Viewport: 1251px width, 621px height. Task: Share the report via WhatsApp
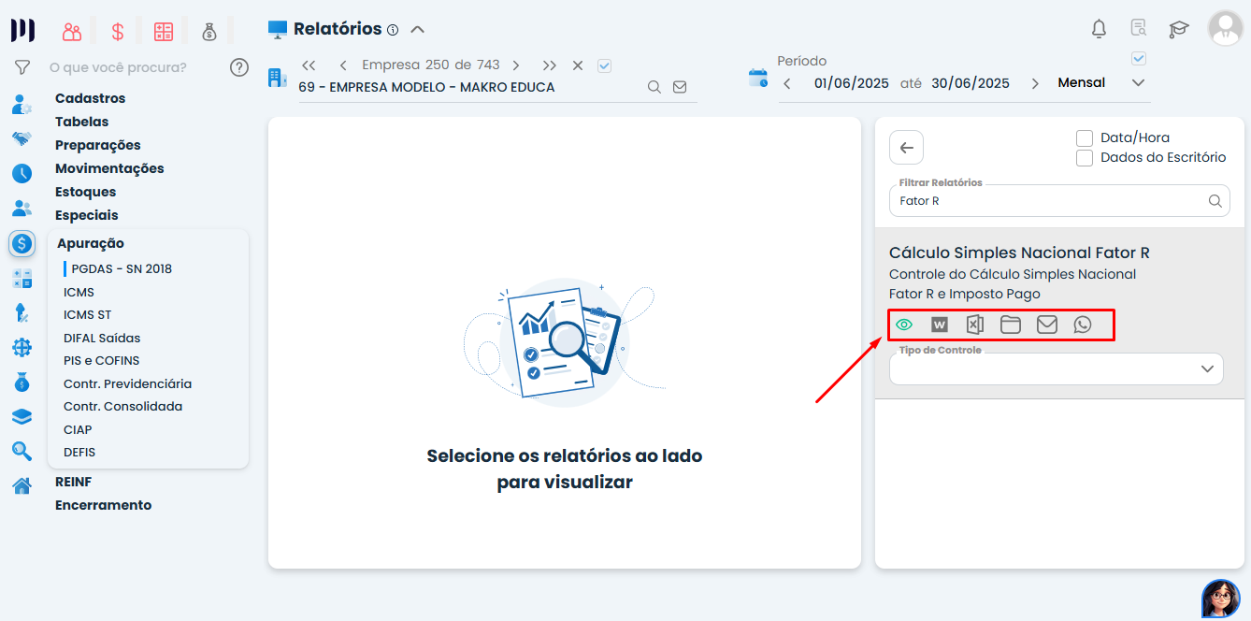pos(1082,325)
